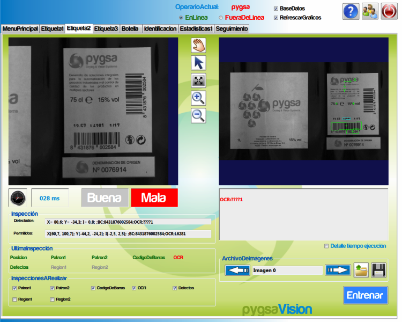Viewport: 402px width, 322px height.
Task: Save image with floppy disk icon
Action: (378, 270)
